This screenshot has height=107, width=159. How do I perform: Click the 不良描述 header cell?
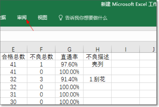tap(97, 57)
